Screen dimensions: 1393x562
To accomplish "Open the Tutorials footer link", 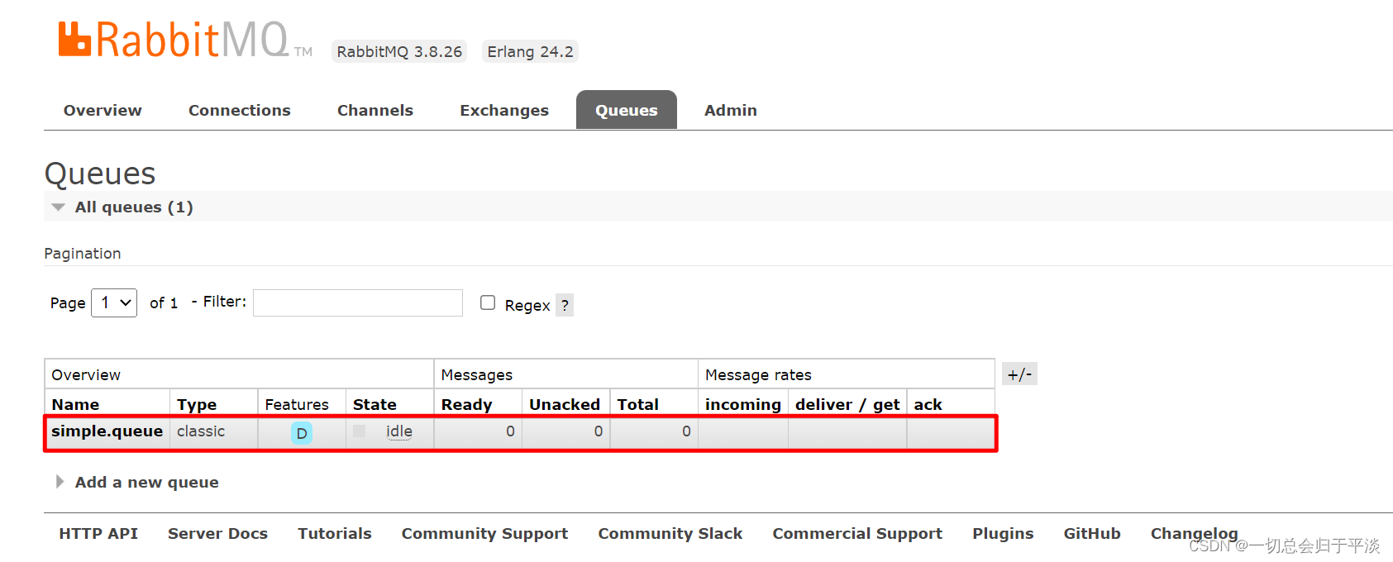I will tap(335, 533).
